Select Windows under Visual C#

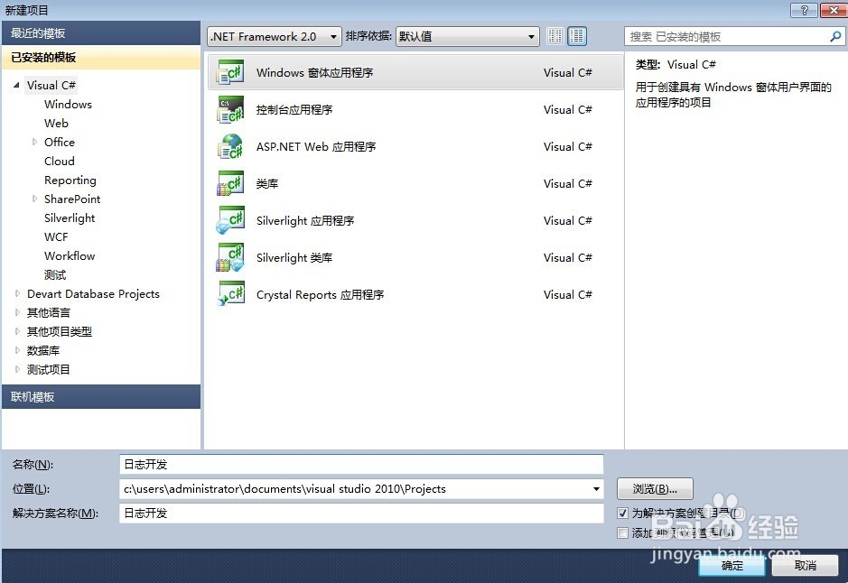68,105
